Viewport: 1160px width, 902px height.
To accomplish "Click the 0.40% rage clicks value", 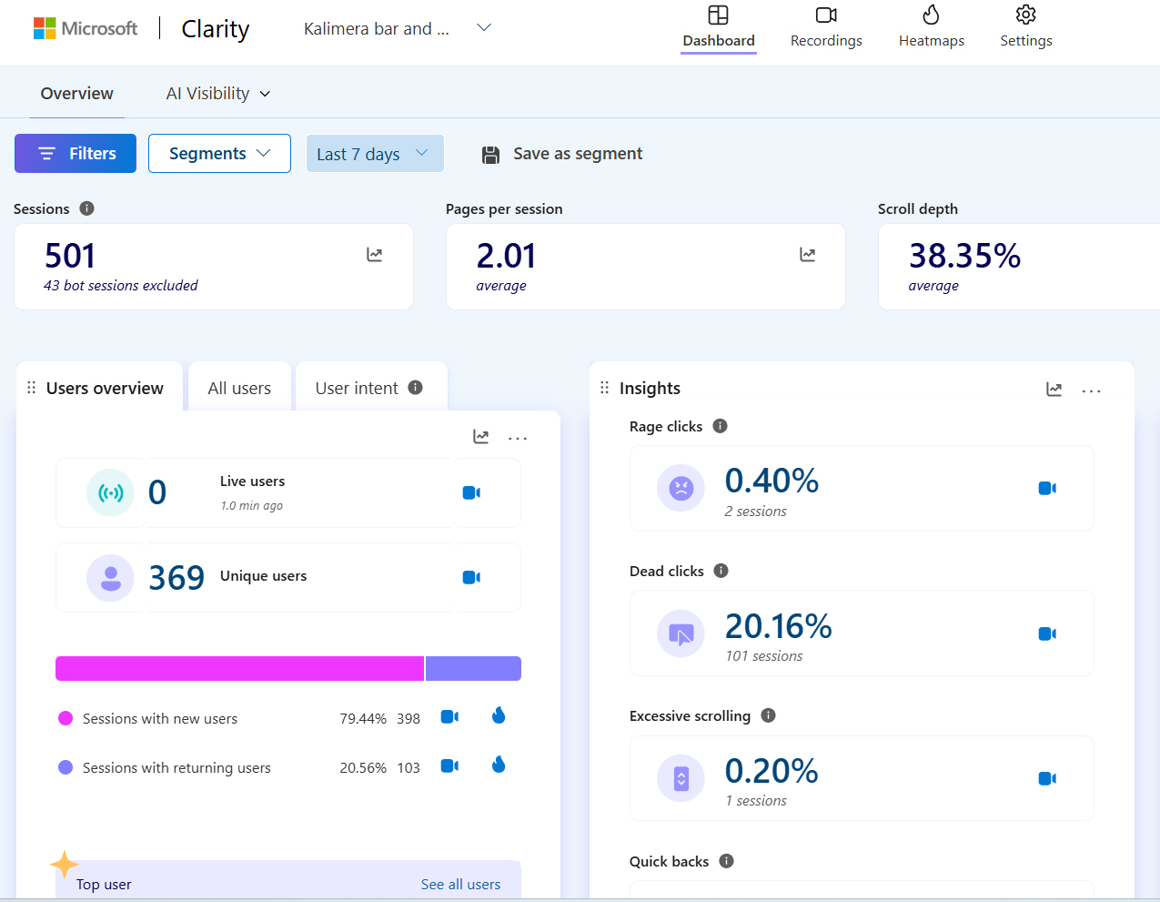I will [772, 481].
